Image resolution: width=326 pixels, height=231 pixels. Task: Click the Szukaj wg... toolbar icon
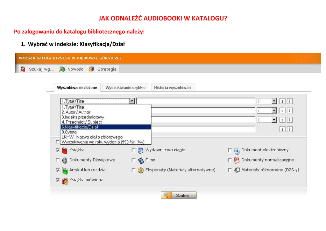click(x=23, y=69)
